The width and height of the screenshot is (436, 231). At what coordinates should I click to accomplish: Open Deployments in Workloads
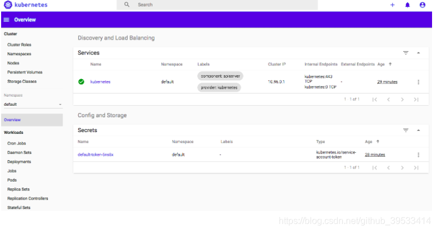click(19, 162)
